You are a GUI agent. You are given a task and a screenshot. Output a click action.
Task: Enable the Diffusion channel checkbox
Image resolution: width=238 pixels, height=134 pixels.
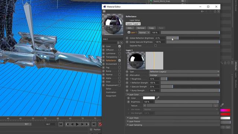[120, 50]
